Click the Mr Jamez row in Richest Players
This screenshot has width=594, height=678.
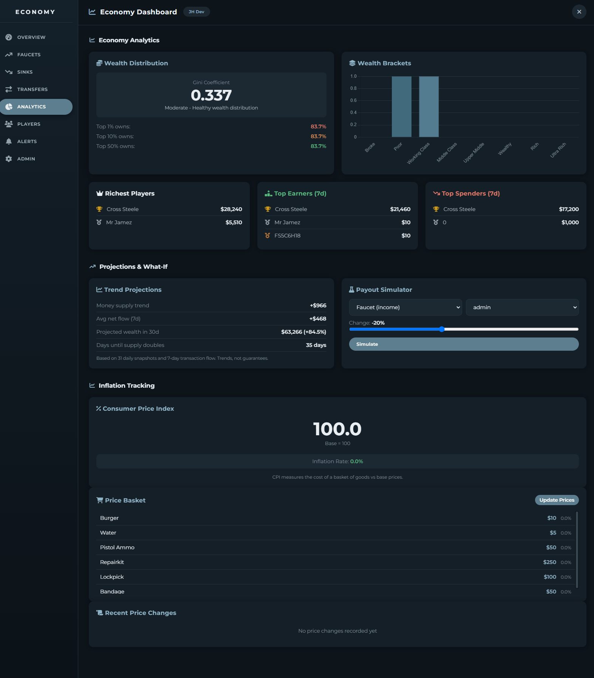[169, 222]
